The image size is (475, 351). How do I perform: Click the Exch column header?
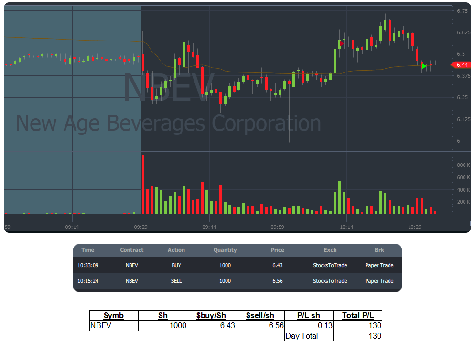coord(330,250)
